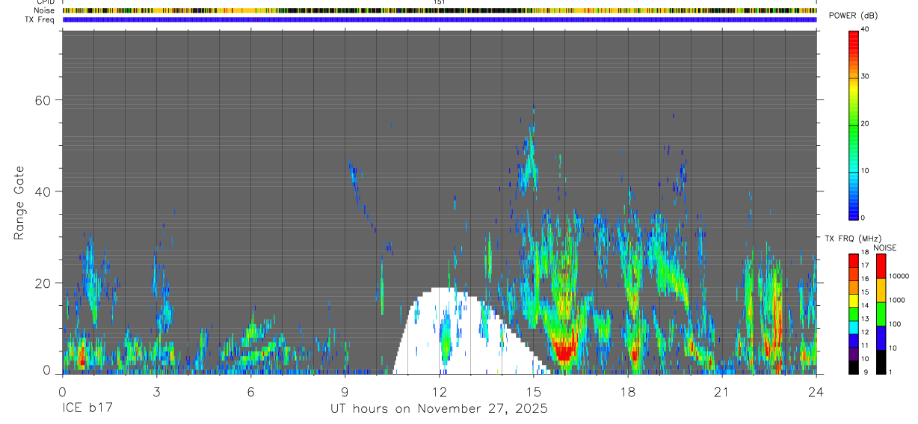Click the 9 tick on UT hours axis
Viewport: 918px width, 424px height.
pyautogui.click(x=345, y=392)
